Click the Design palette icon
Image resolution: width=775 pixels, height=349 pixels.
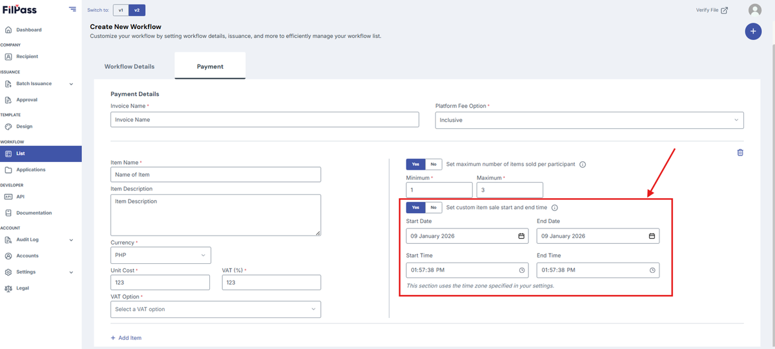[8, 126]
